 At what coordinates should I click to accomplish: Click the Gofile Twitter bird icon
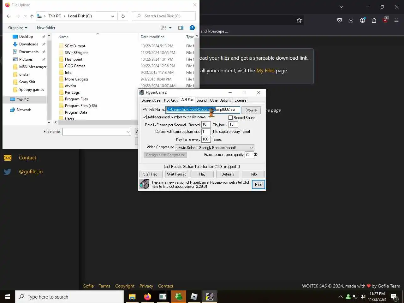pyautogui.click(x=8, y=172)
